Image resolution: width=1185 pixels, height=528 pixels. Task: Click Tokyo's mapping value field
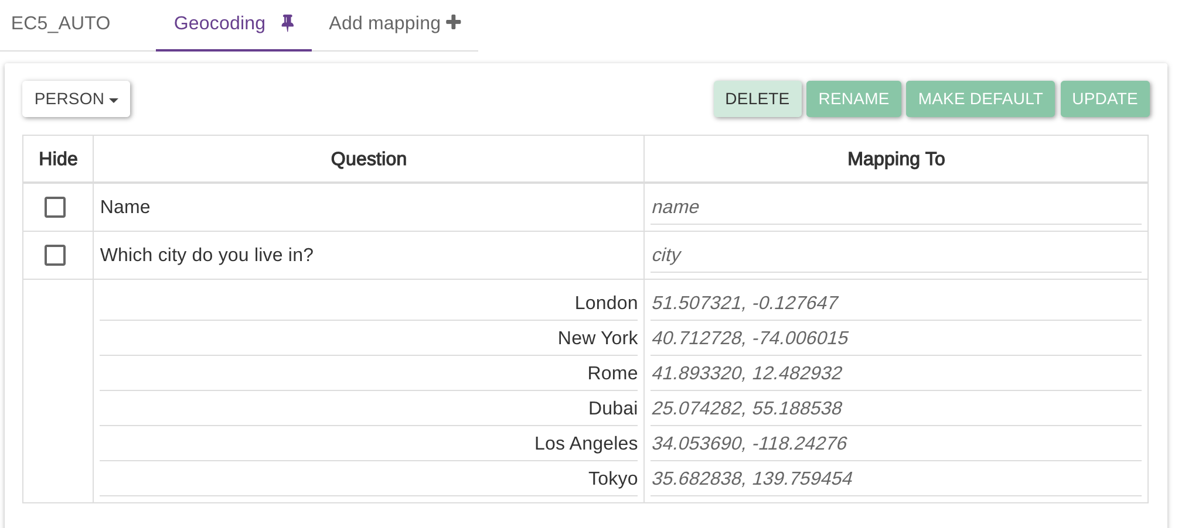tap(895, 479)
